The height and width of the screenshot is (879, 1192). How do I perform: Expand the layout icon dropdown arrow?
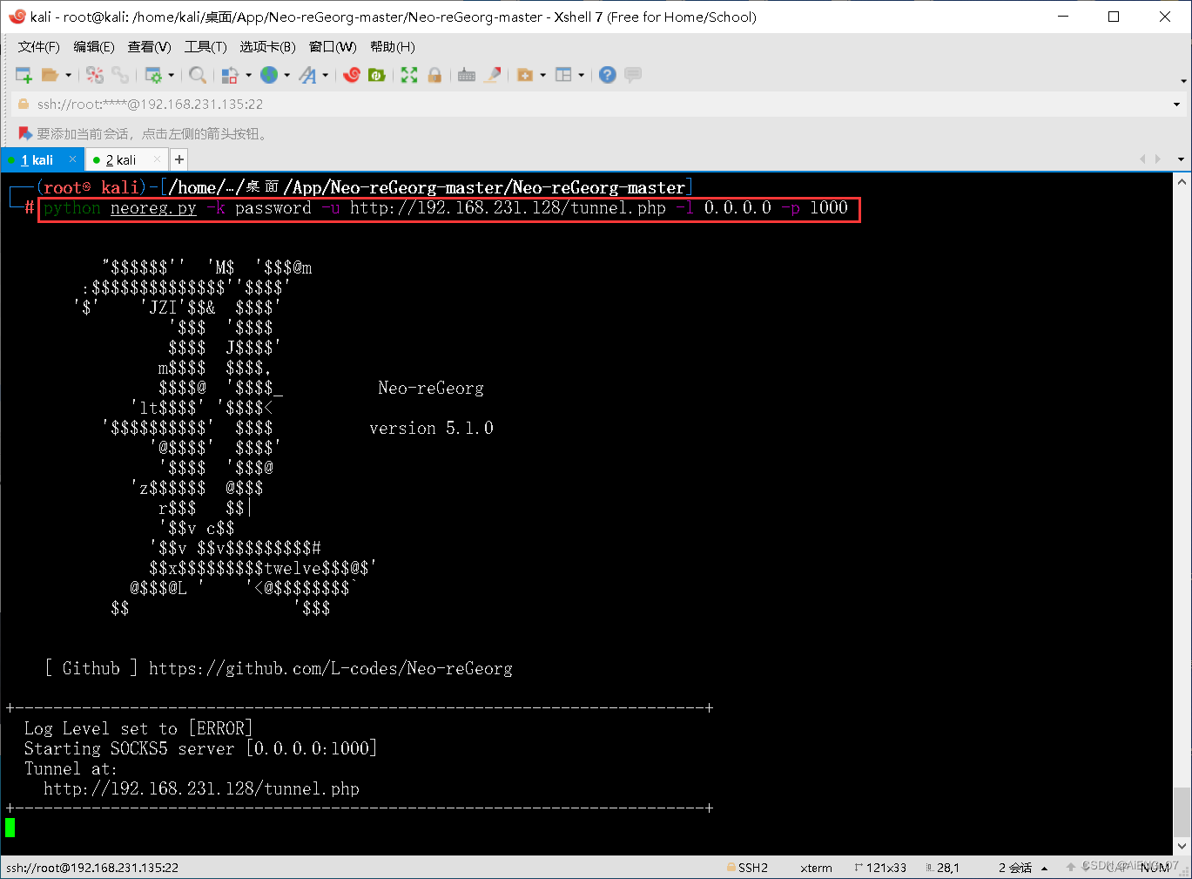pos(581,75)
